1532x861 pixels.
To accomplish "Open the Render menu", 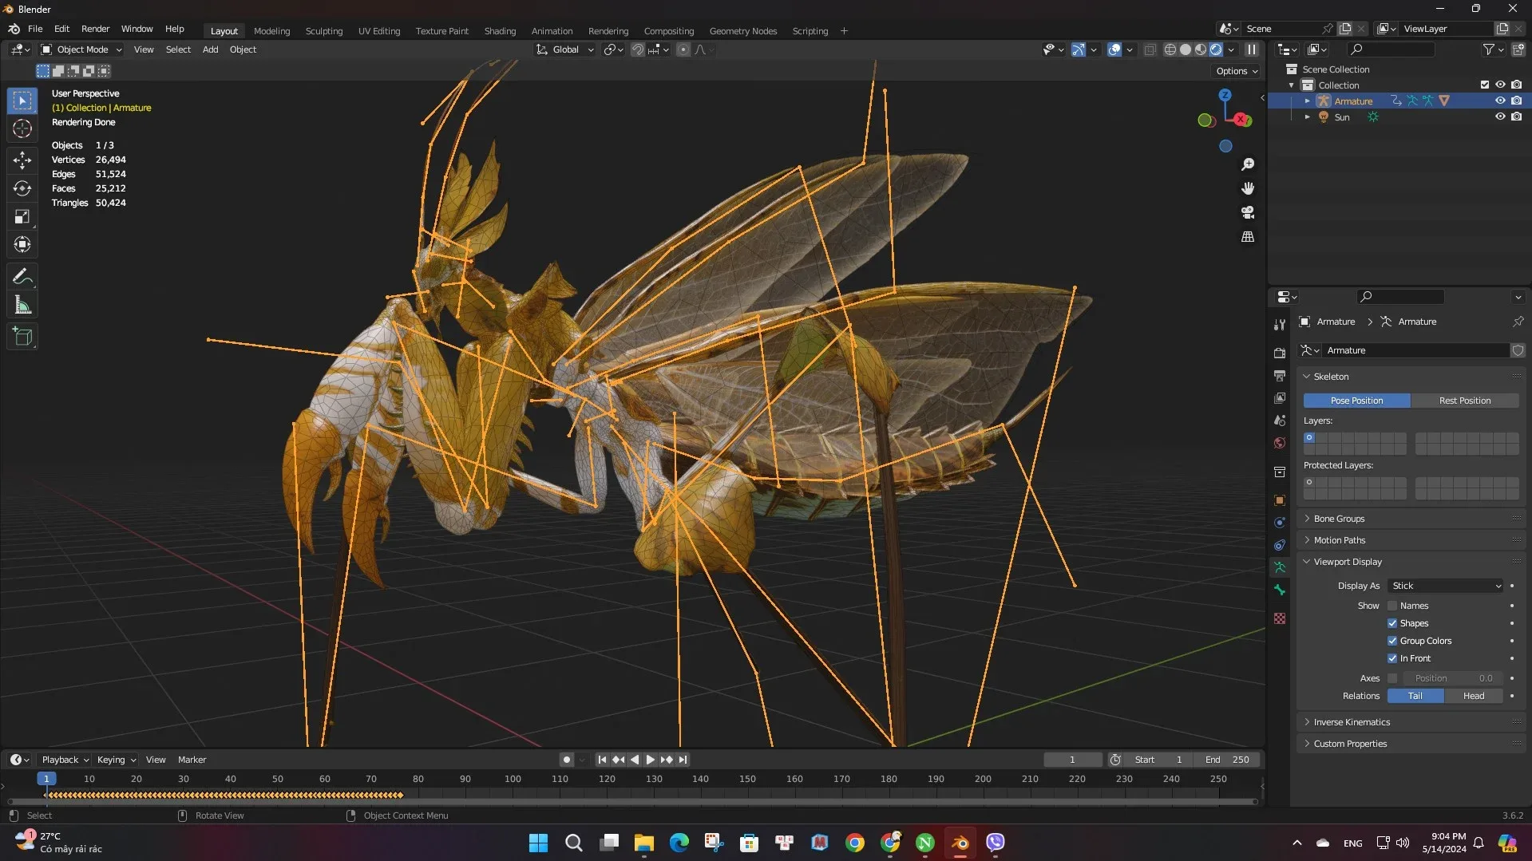I will [x=95, y=29].
